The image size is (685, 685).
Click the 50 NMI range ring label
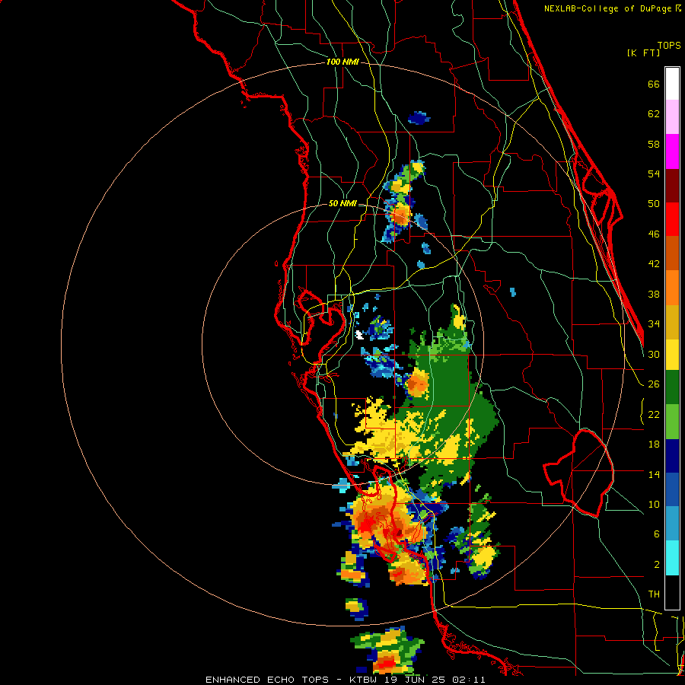(x=342, y=203)
